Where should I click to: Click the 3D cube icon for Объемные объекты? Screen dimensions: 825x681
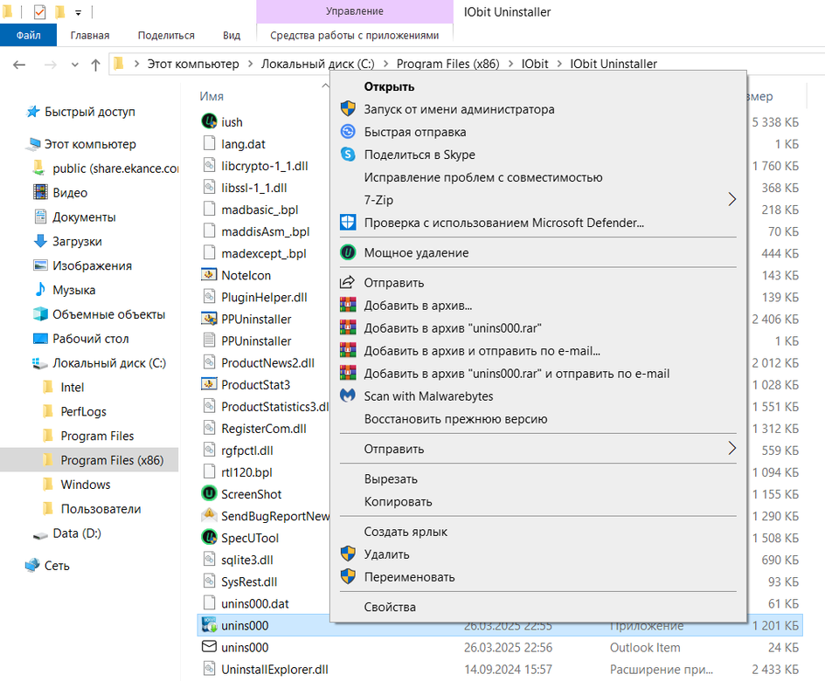tap(40, 313)
